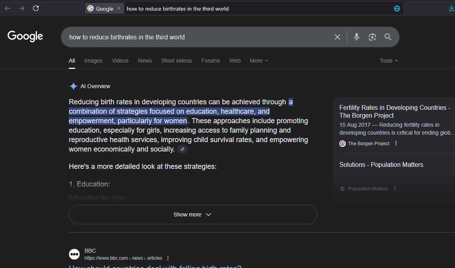
Task: Open The Borgen Project source name
Action: (369, 143)
